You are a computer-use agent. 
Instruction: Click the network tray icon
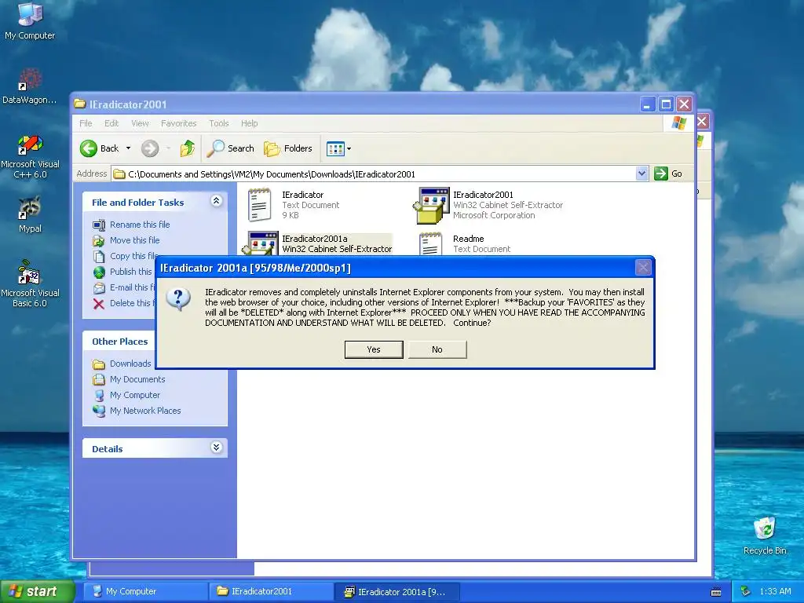746,591
